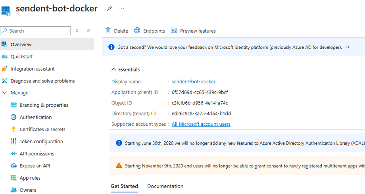Open Integration assistant rocket item
Image resolution: width=365 pixels, height=194 pixels.
coord(5,69)
